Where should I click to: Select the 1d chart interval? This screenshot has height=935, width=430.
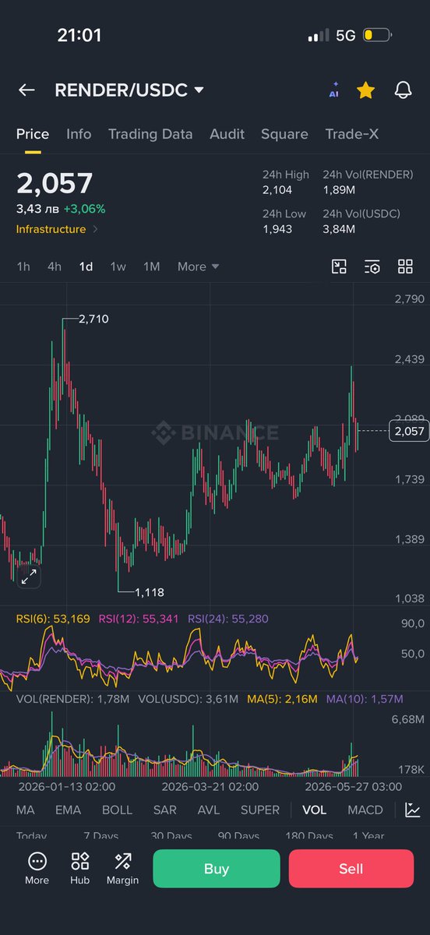coord(86,266)
